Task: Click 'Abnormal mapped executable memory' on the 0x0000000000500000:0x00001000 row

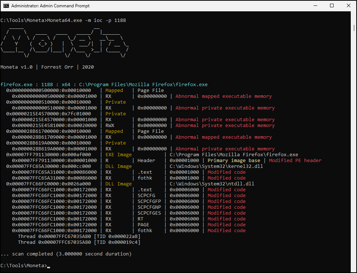Action: point(223,96)
